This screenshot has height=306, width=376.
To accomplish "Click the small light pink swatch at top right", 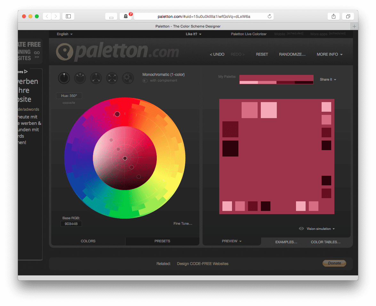I will pos(326,107).
